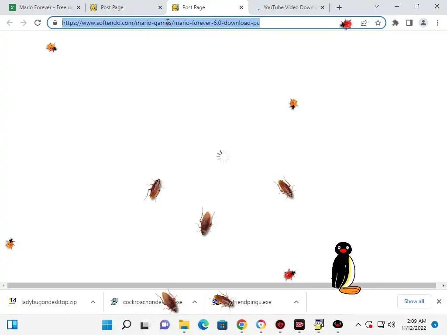Viewport: 447px width, 335px height.
Task: Close the downloads bar
Action: 439,301
